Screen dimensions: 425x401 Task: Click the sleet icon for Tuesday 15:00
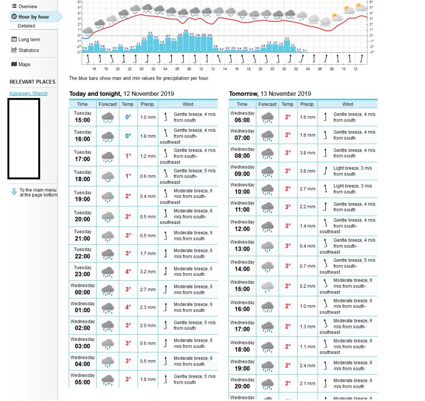click(x=107, y=118)
